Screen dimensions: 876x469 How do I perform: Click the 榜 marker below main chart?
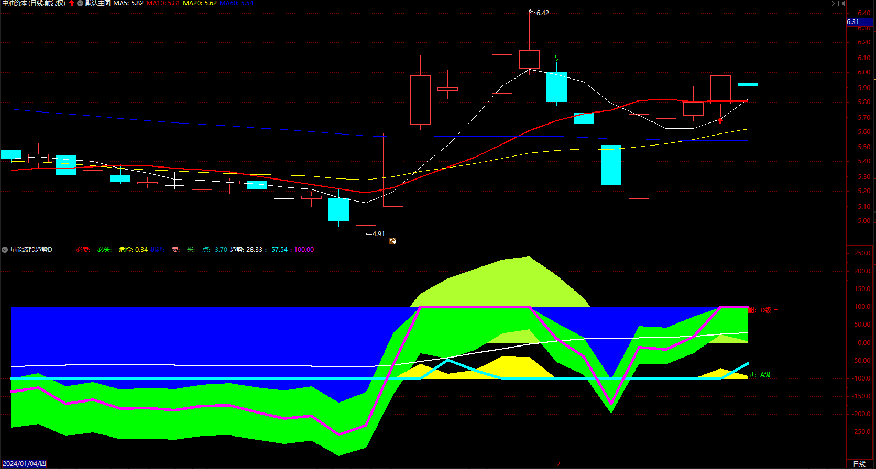pyautogui.click(x=392, y=241)
